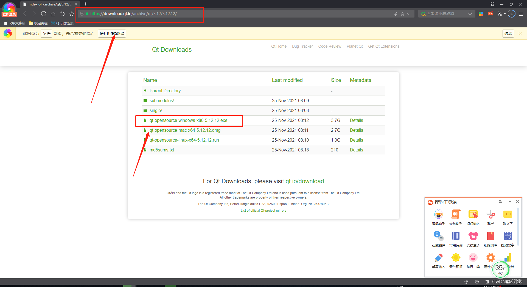
Task: Open the red gamepad games icon
Action: [x=490, y=14]
